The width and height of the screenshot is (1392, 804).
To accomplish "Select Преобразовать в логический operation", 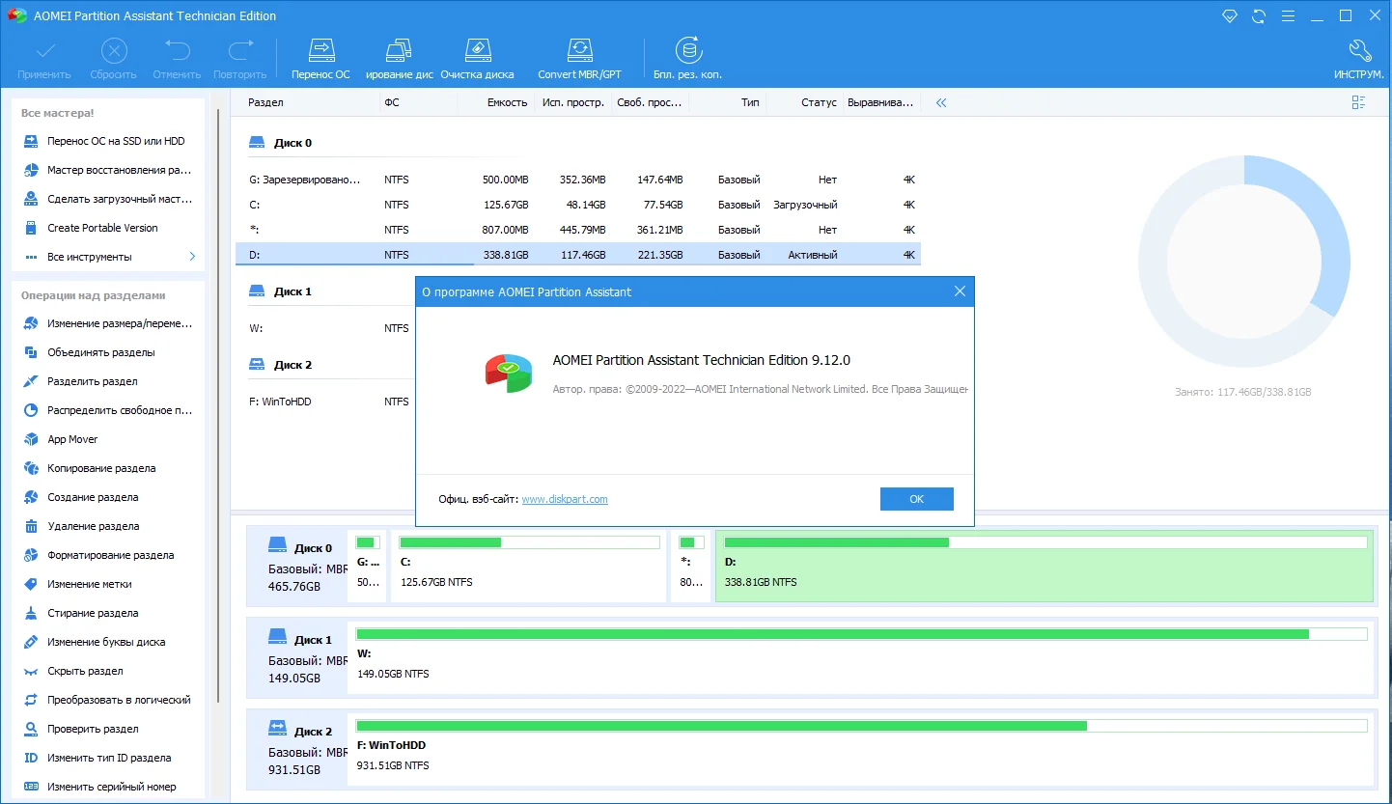I will pyautogui.click(x=108, y=700).
